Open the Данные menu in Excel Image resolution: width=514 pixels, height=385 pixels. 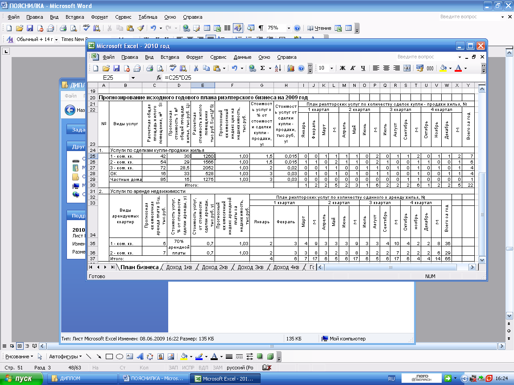242,57
